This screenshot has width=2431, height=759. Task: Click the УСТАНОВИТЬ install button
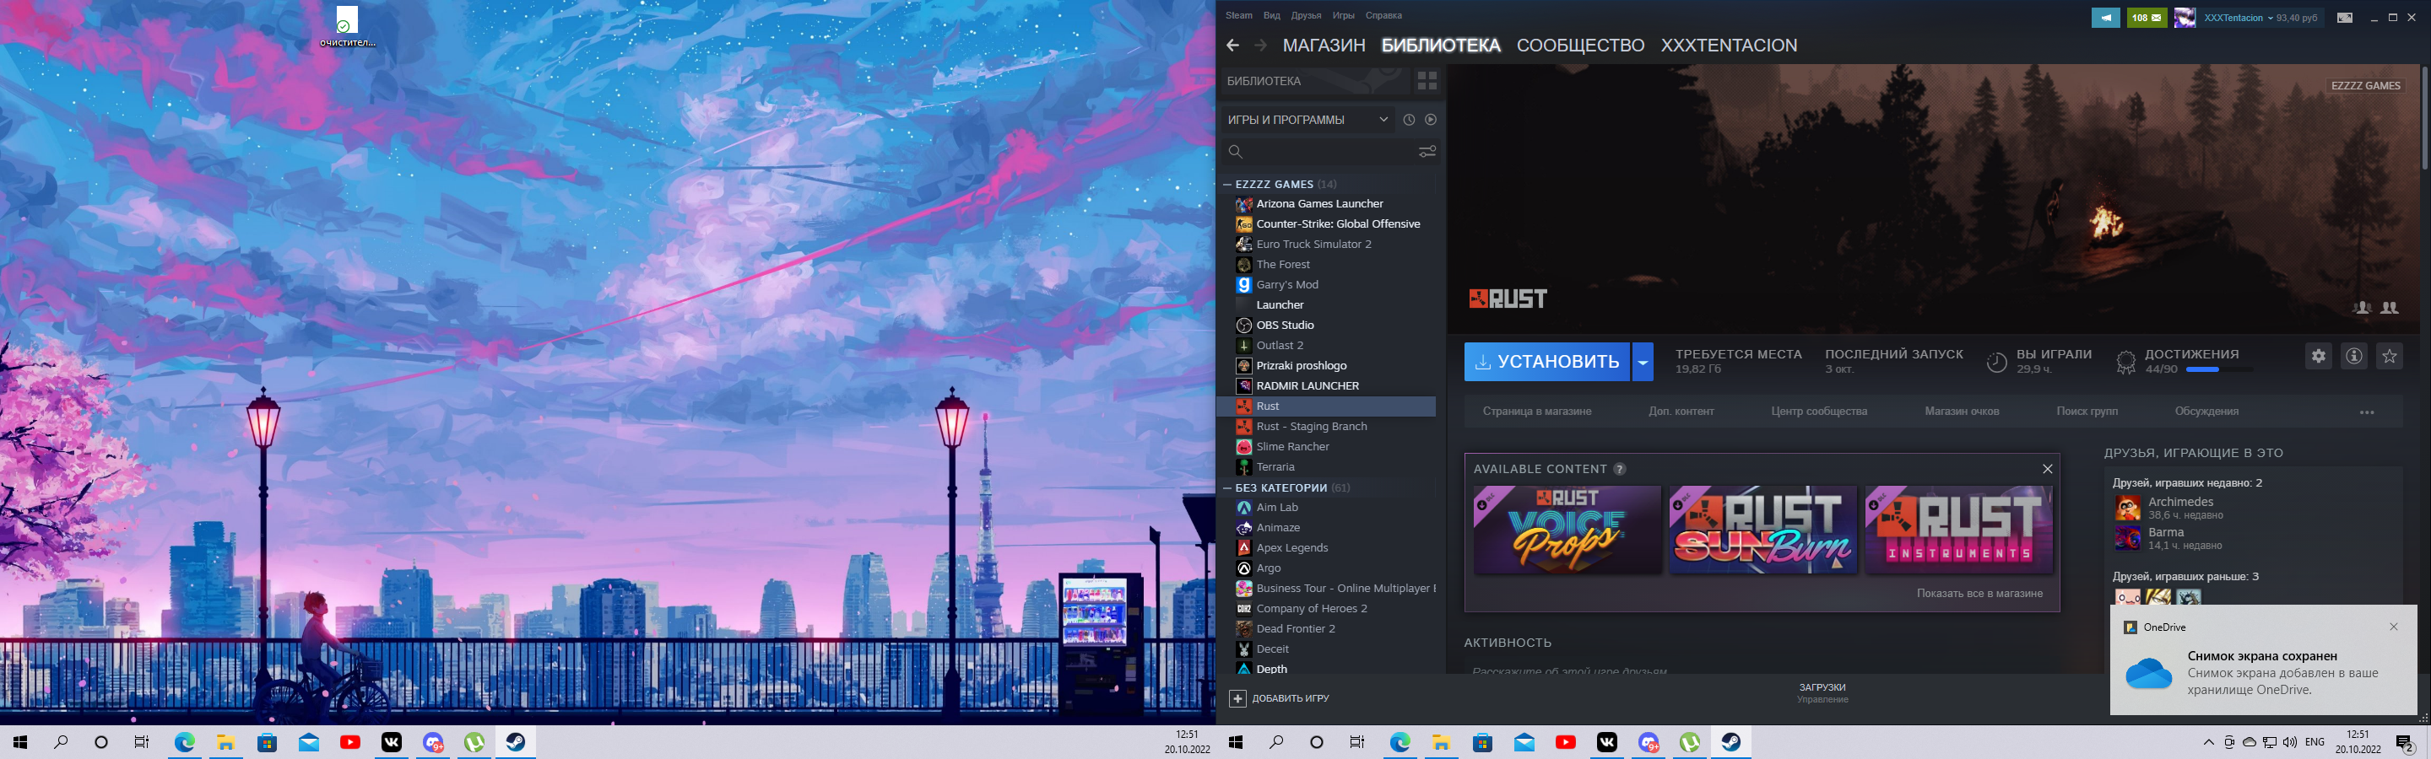pos(1546,362)
